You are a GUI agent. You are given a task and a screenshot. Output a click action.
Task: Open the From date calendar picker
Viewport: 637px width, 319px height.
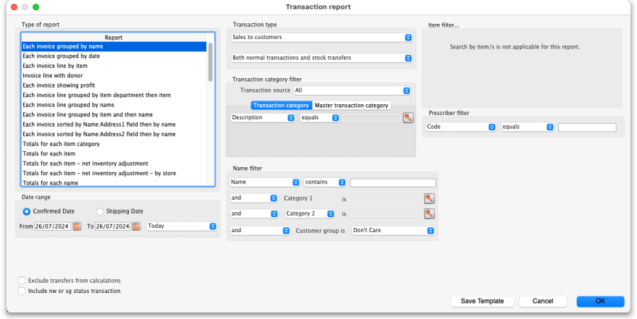click(77, 226)
